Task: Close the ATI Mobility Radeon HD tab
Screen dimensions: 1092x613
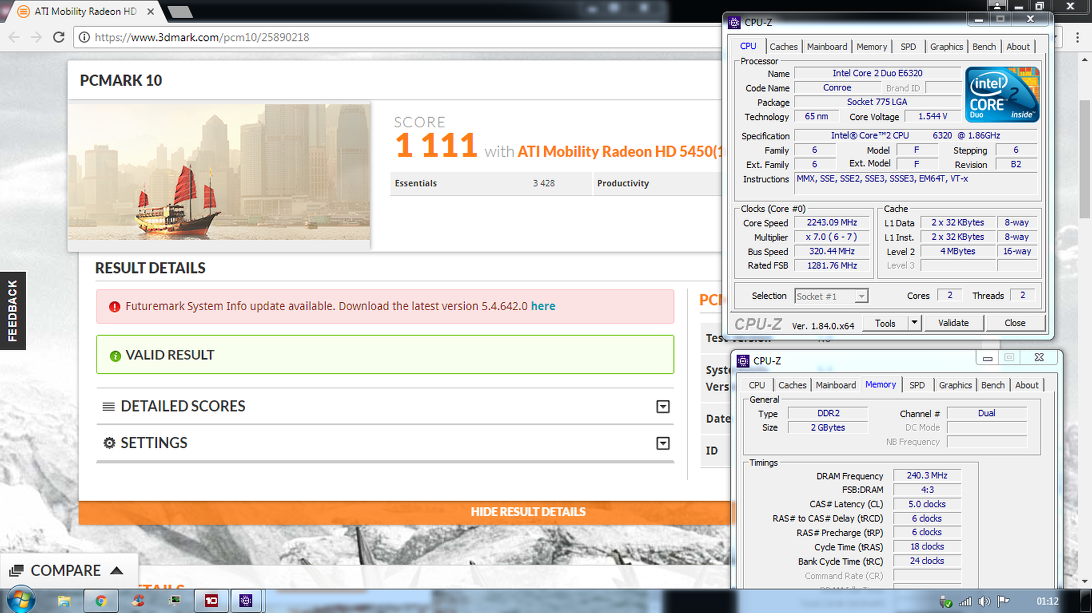Action: [150, 11]
